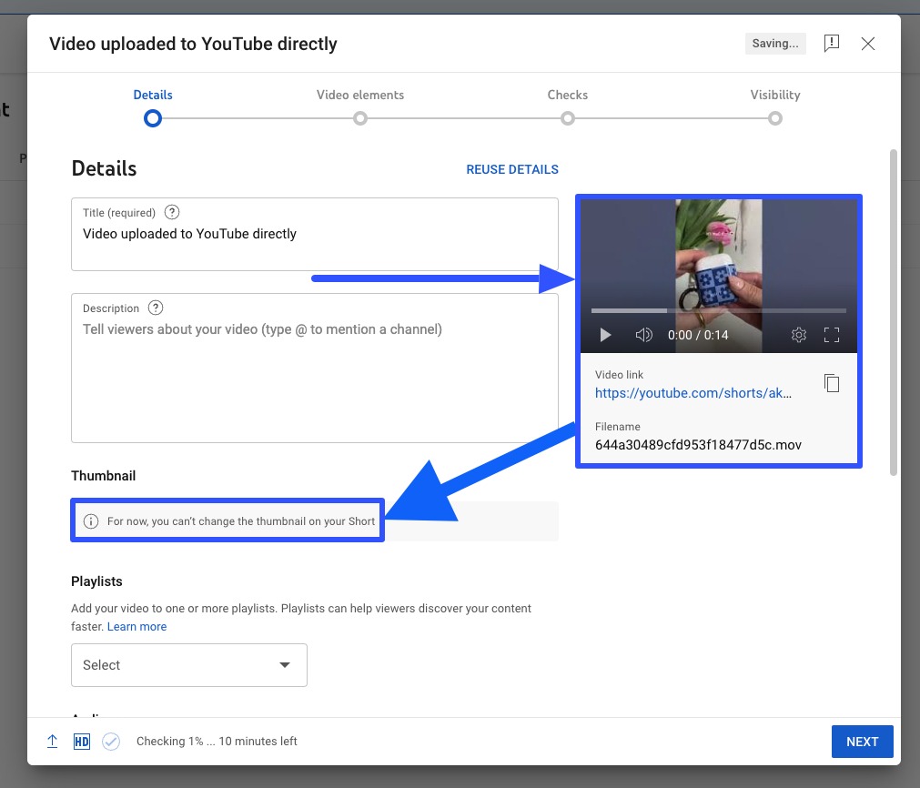
Task: Click NEXT to continue
Action: point(862,742)
